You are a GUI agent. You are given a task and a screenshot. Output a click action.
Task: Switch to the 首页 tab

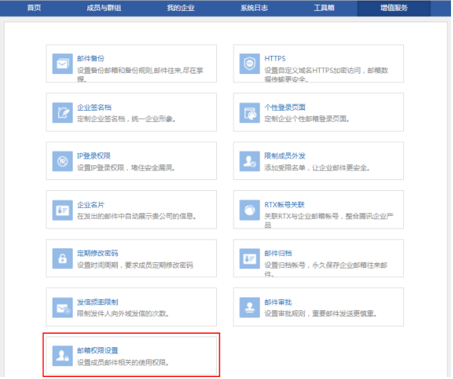point(34,8)
